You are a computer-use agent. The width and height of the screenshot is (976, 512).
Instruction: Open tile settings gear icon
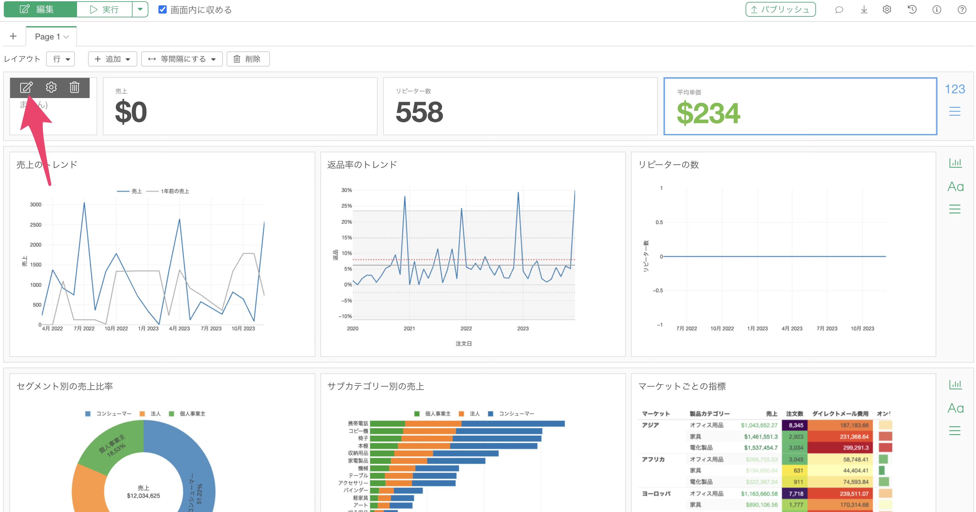51,87
